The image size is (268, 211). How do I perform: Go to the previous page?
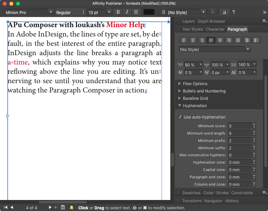(x=12, y=207)
